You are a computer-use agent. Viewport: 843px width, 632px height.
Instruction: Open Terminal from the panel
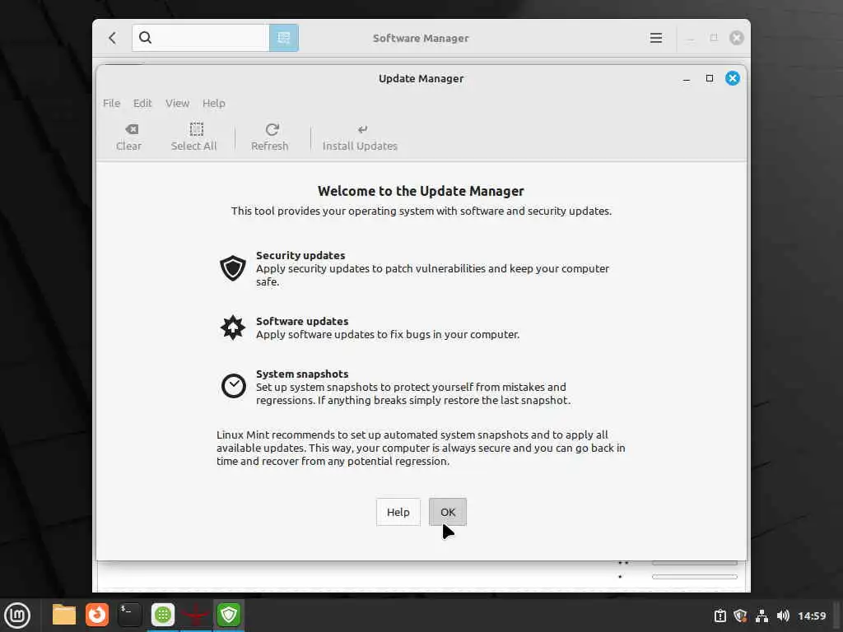pyautogui.click(x=130, y=615)
